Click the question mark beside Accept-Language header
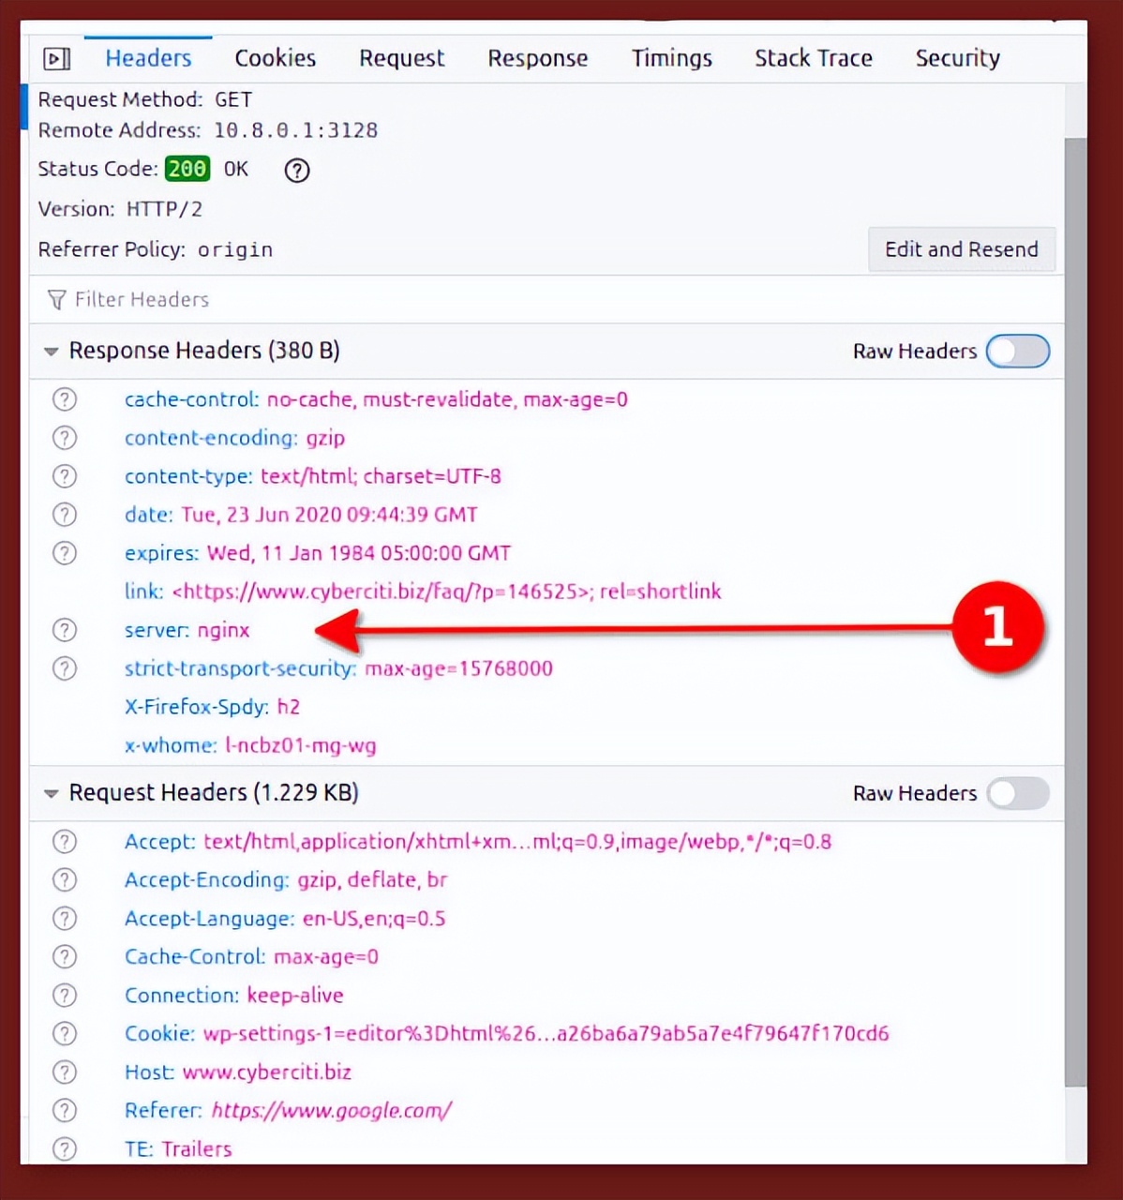This screenshot has height=1200, width=1123. (64, 918)
